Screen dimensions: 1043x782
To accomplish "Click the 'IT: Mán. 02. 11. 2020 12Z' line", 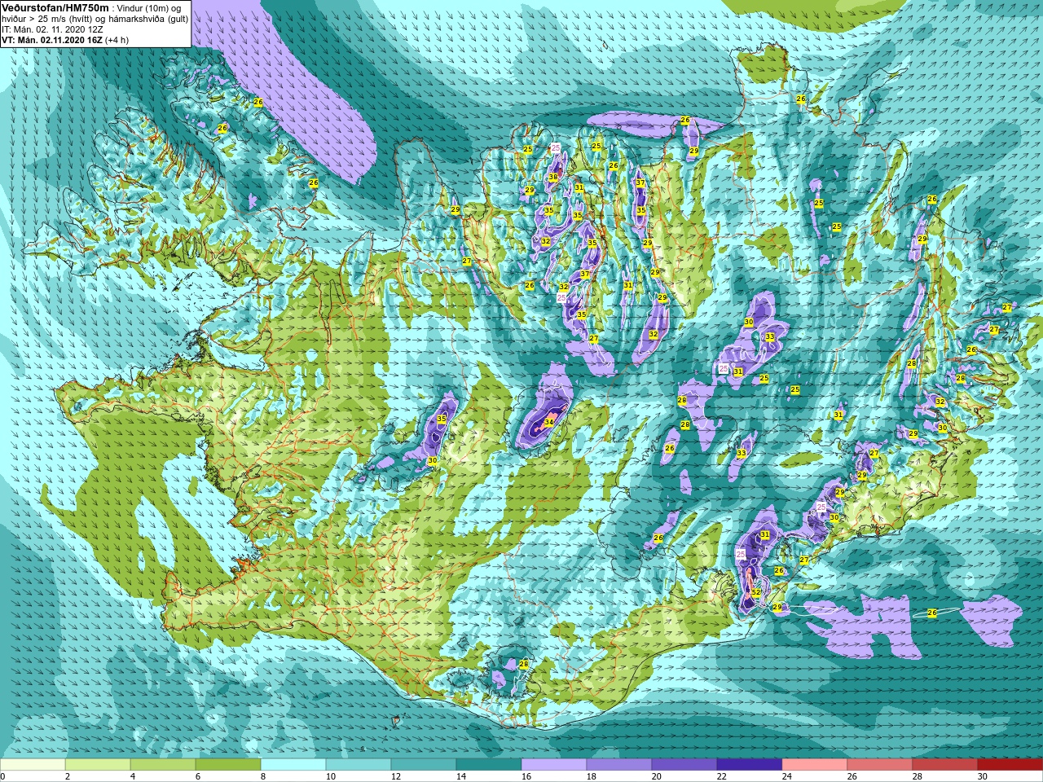I will coord(52,29).
